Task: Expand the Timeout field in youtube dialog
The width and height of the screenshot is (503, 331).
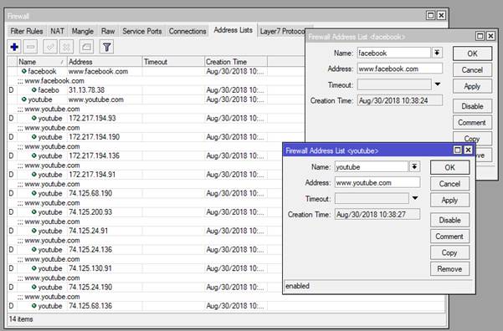Action: pos(415,198)
